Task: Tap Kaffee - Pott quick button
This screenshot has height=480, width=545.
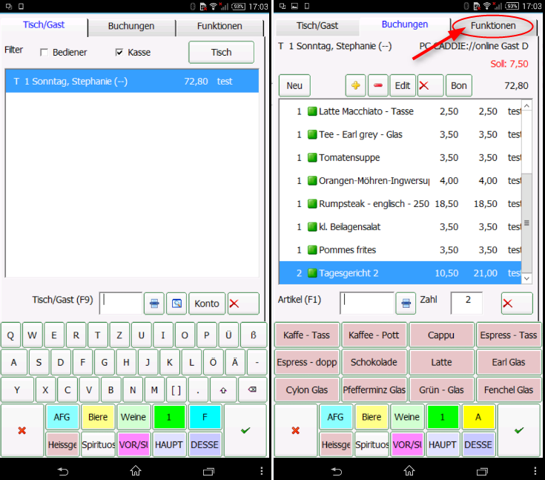Action: pos(374,335)
